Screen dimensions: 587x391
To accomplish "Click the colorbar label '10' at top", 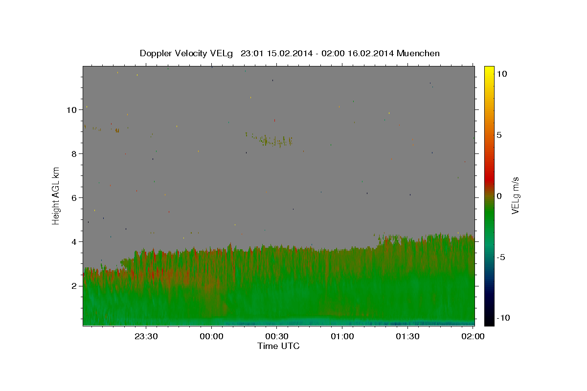I will 501,74.
